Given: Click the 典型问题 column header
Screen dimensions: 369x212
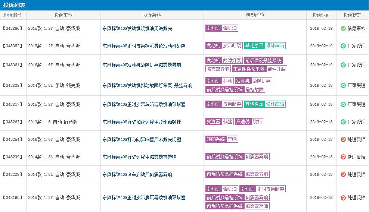Looking at the screenshot, I should (255, 15).
